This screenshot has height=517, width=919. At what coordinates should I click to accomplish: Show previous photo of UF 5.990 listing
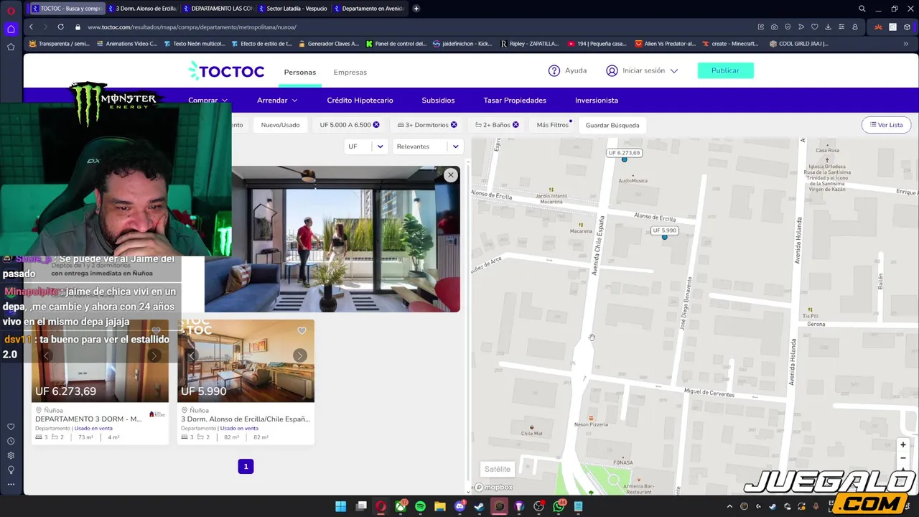[x=192, y=355]
